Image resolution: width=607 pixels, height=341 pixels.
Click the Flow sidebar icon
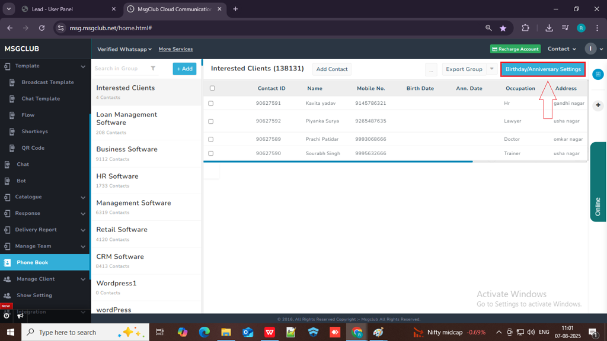tap(12, 115)
